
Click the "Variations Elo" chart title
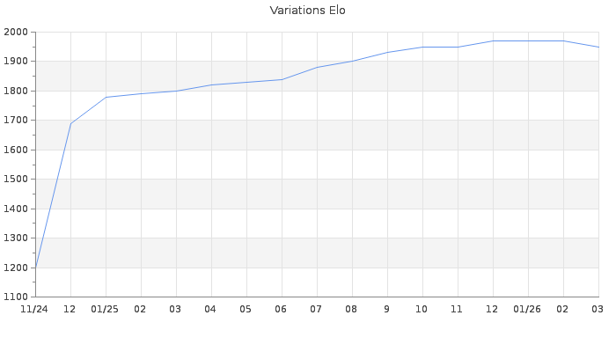point(307,11)
